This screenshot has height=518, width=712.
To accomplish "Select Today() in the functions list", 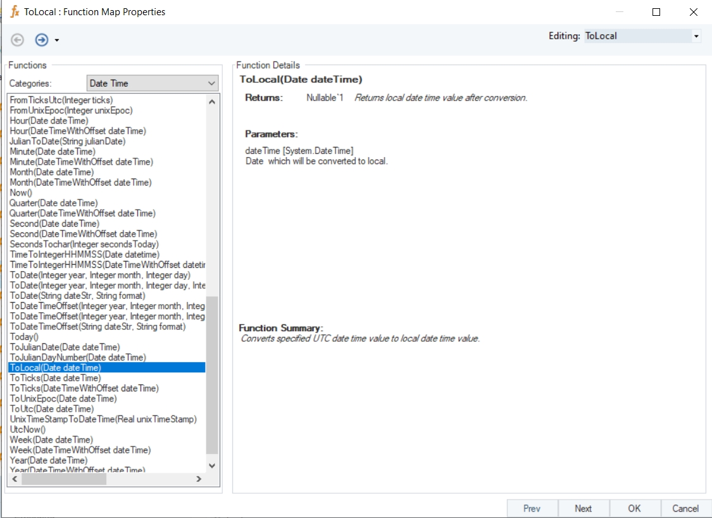I will [24, 337].
